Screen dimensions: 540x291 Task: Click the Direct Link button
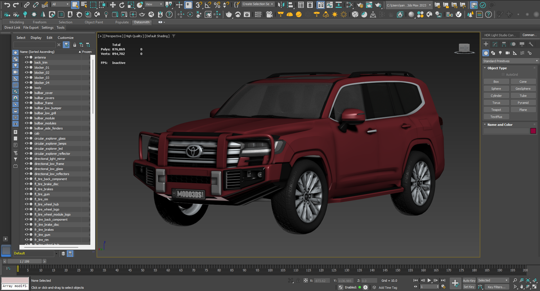pyautogui.click(x=12, y=28)
